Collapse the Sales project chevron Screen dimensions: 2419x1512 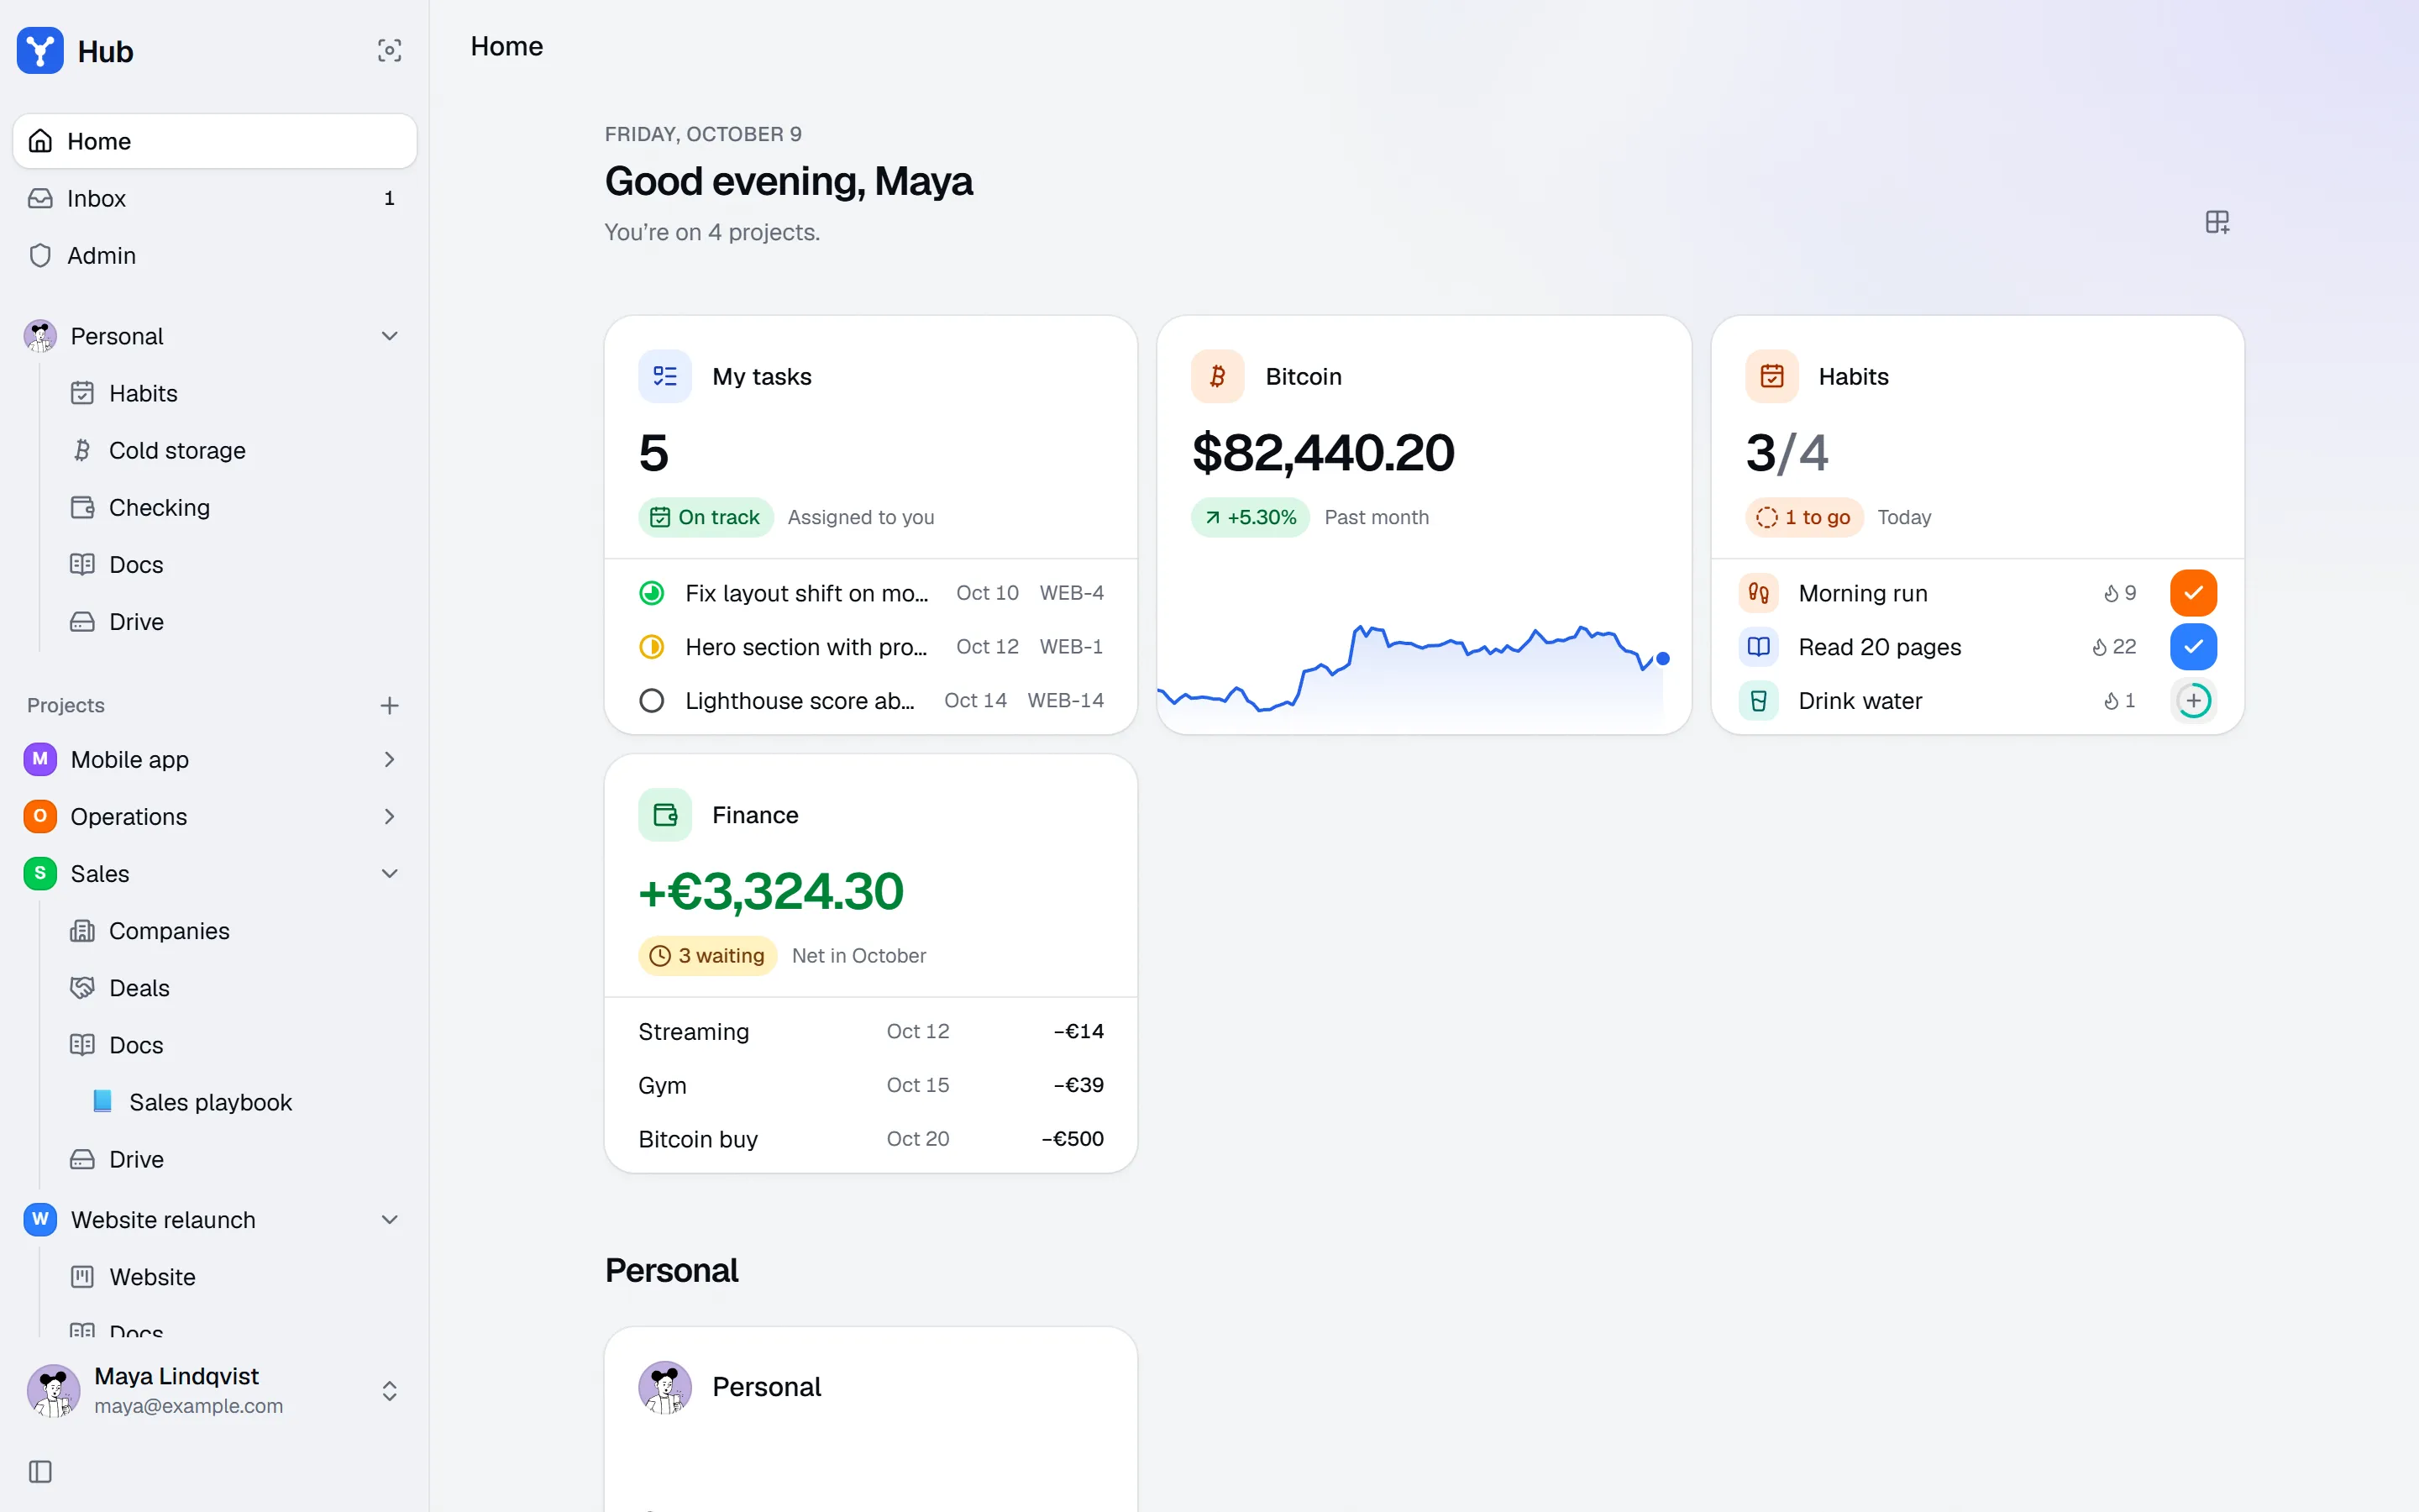point(390,873)
